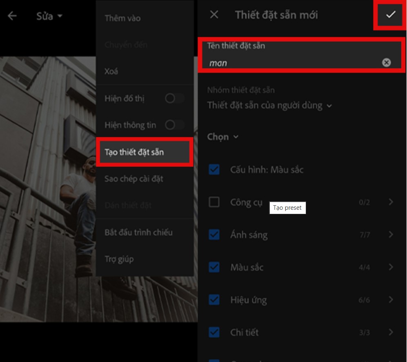This screenshot has width=407, height=362.
Task: Open Màu sắc sub-options arrow
Action: tap(391, 267)
